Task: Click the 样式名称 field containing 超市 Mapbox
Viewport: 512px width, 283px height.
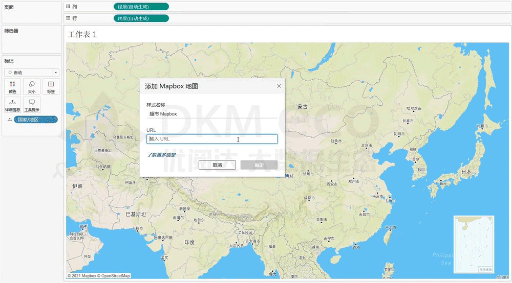Action: (x=212, y=114)
